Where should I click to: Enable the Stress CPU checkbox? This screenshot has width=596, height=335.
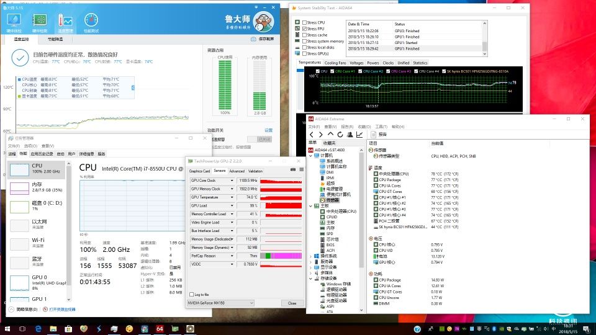pyautogui.click(x=304, y=23)
